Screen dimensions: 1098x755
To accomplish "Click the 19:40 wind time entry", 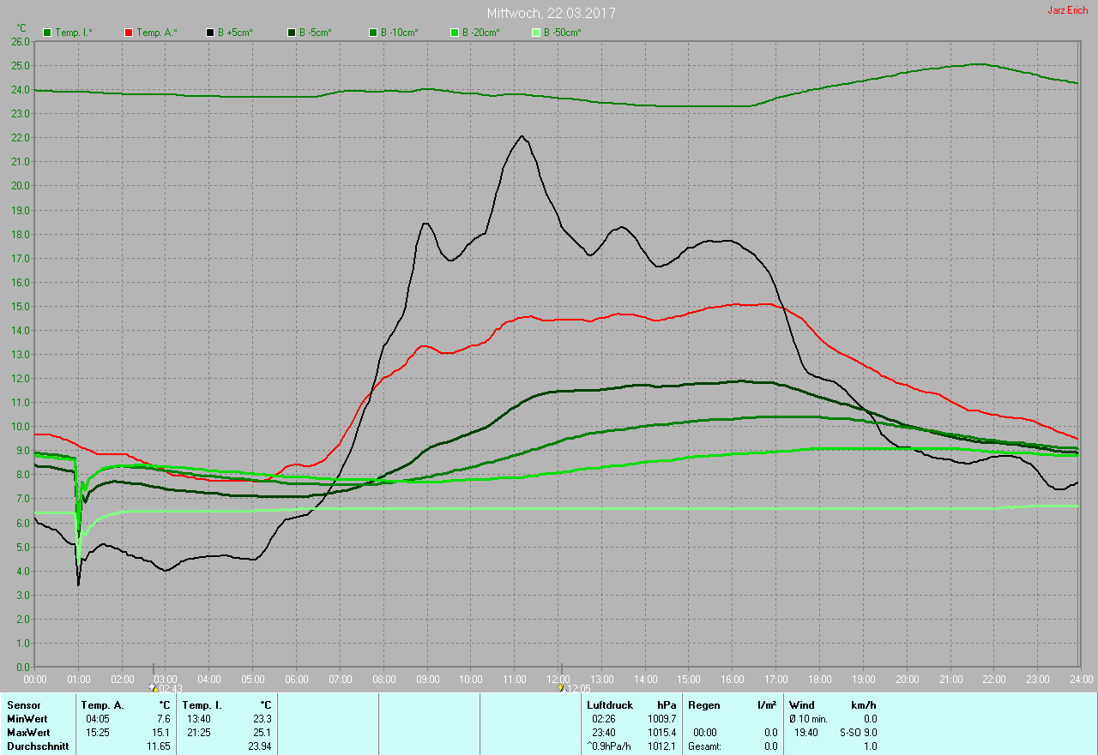I will pos(806,733).
